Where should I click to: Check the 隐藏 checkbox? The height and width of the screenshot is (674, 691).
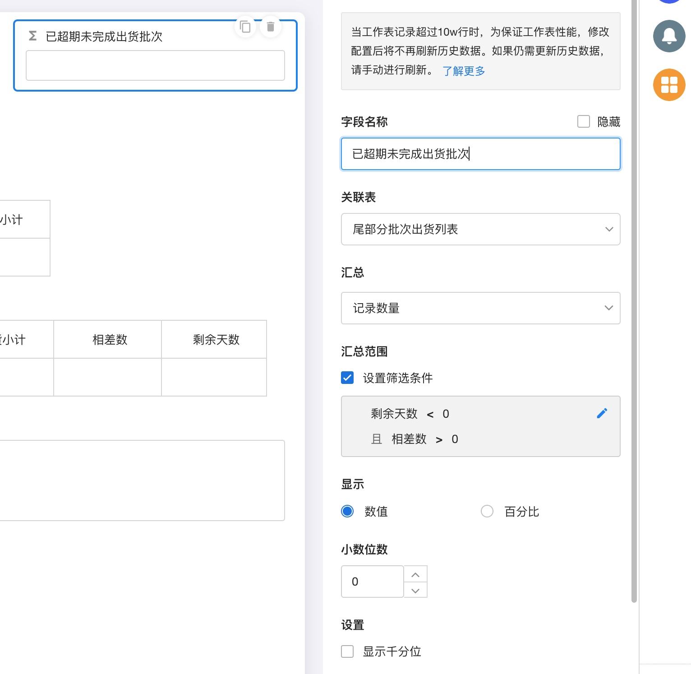point(584,121)
